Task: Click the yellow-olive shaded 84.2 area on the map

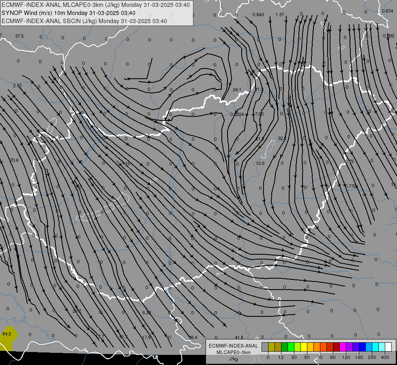Action: coord(8,338)
